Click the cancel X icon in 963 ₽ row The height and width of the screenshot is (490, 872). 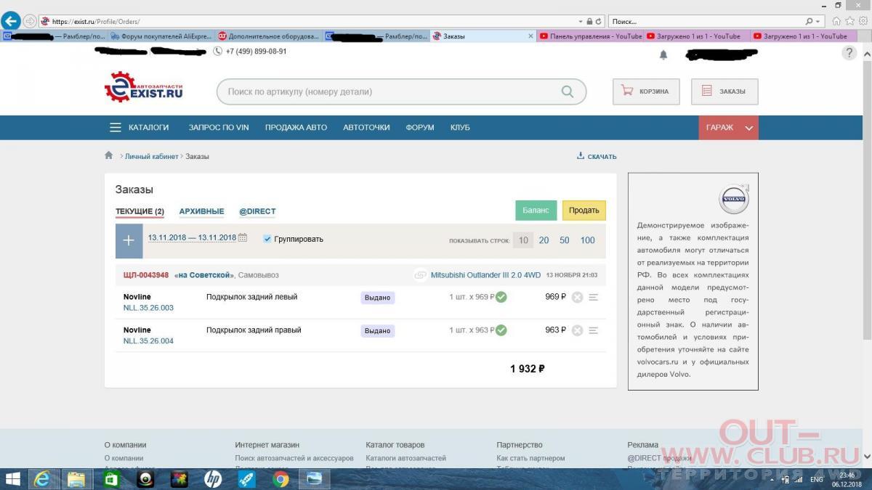[577, 330]
